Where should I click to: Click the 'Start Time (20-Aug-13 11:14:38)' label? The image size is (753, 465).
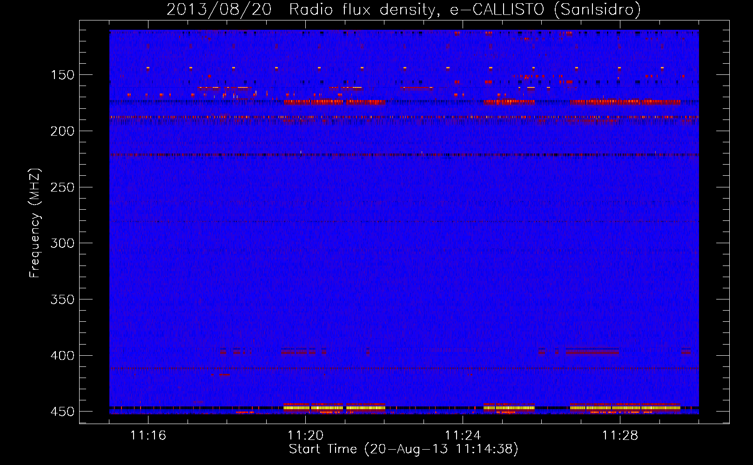tap(403, 449)
